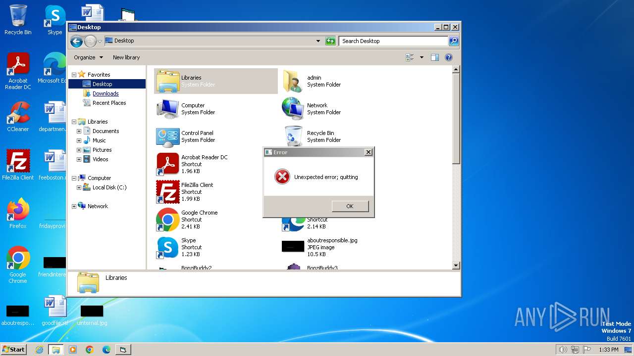Click OK in the Error dialog
The width and height of the screenshot is (634, 356).
(x=350, y=206)
